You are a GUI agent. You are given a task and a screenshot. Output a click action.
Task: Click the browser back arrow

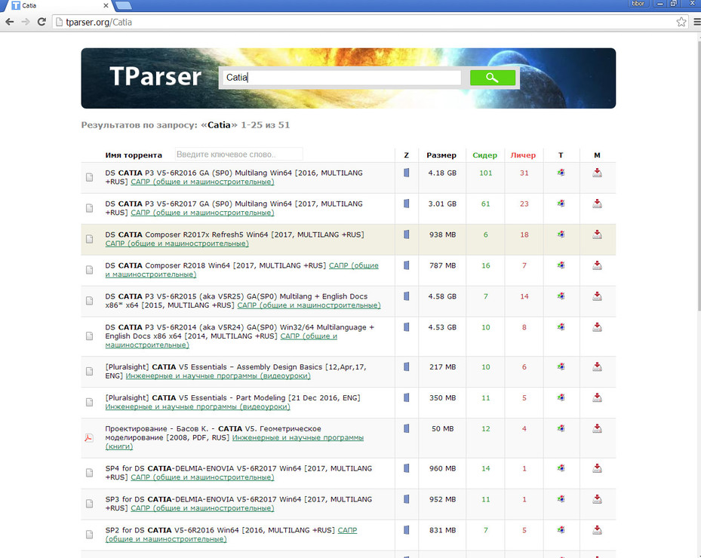pyautogui.click(x=9, y=22)
